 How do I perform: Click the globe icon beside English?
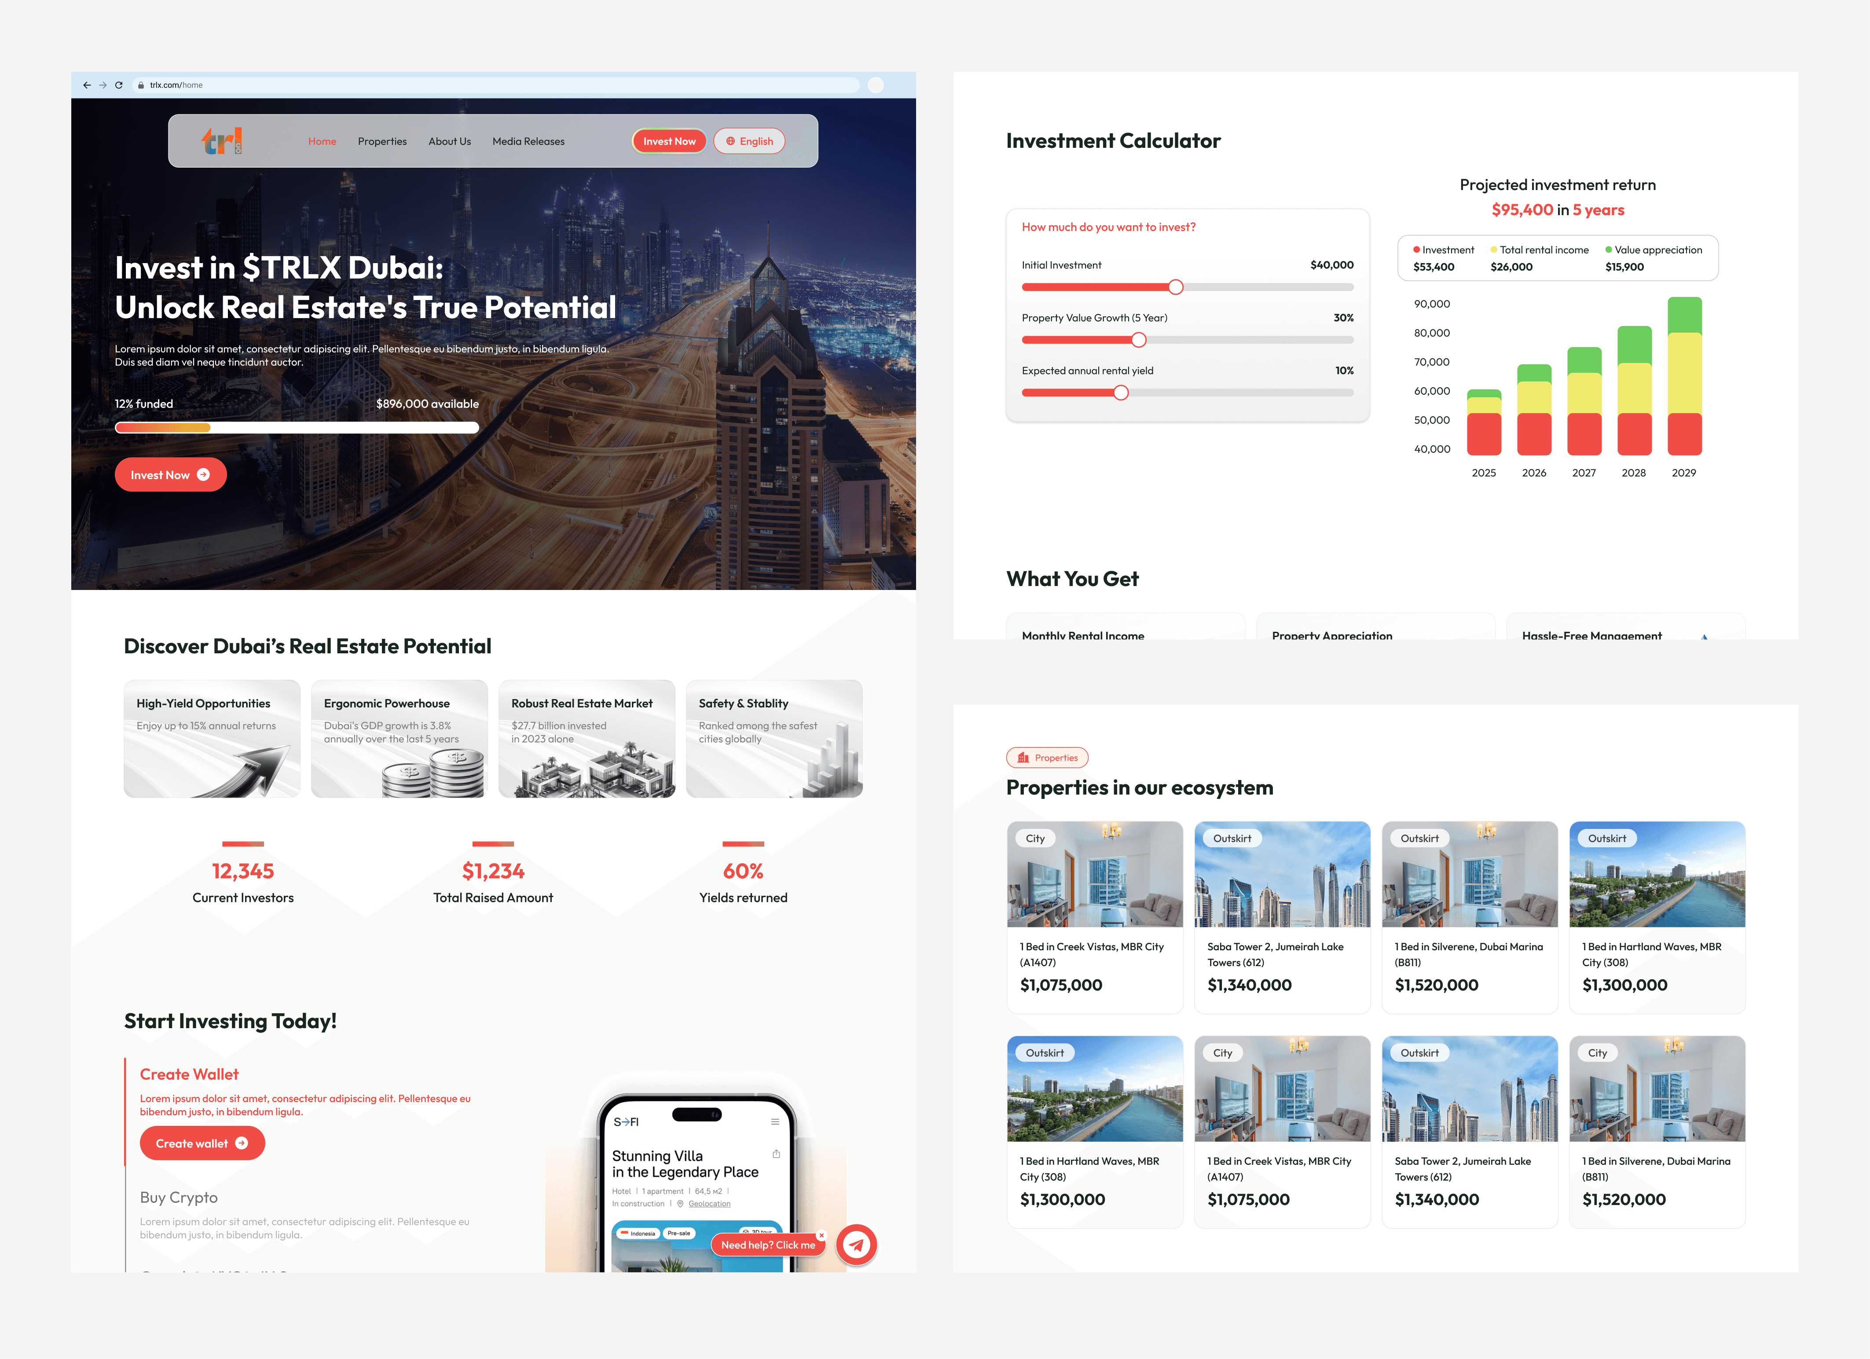tap(730, 141)
